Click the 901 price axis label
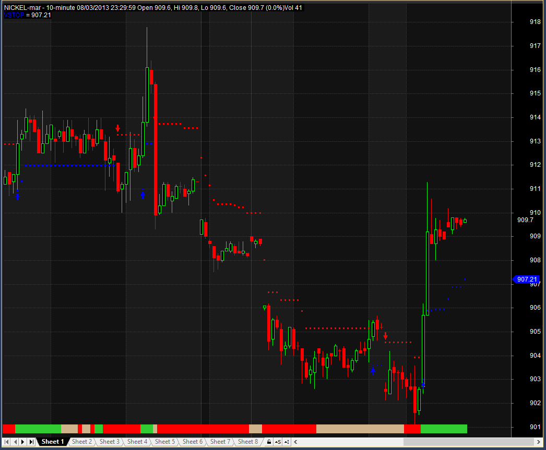 pyautogui.click(x=535, y=427)
